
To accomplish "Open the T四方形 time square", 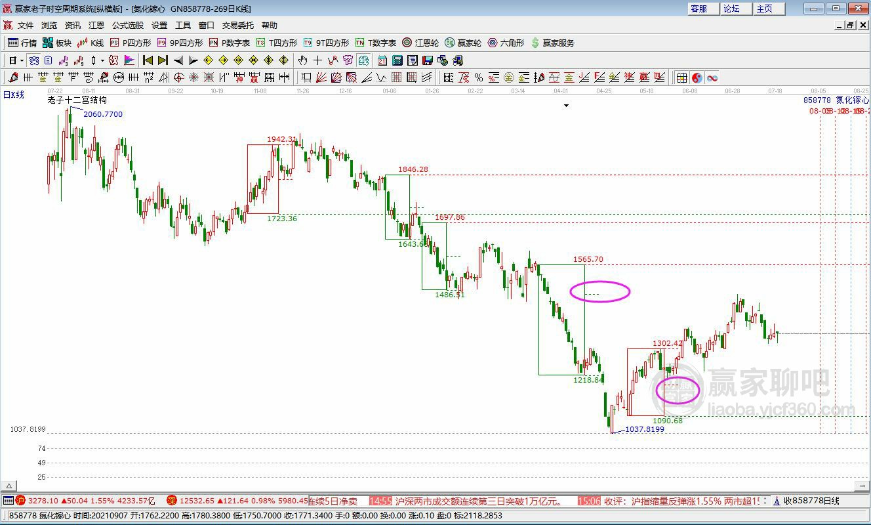I will 277,43.
